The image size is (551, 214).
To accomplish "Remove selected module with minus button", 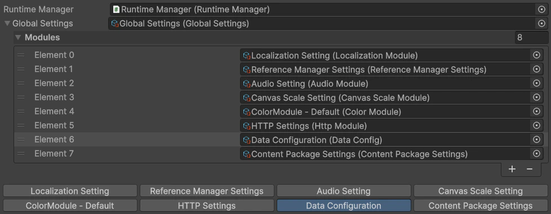I will coord(530,169).
